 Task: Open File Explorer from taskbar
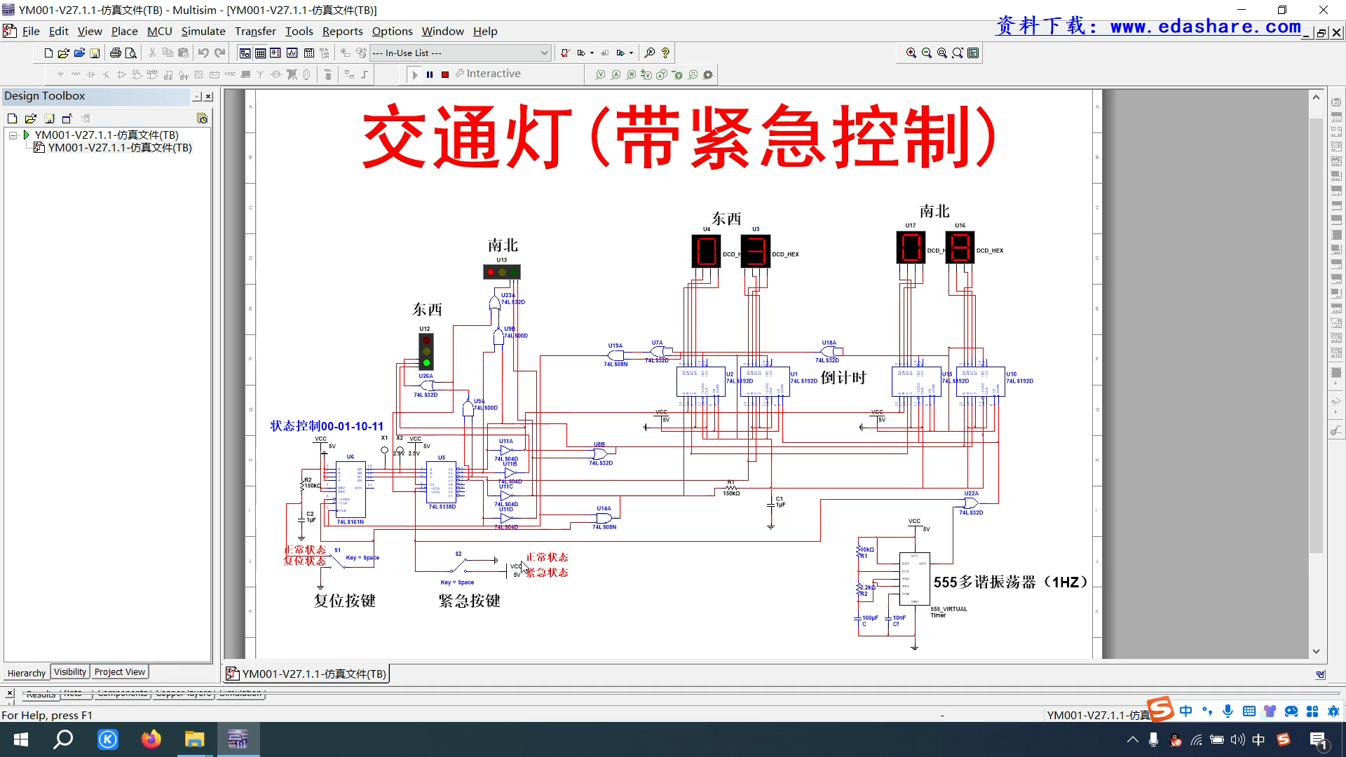(x=194, y=739)
